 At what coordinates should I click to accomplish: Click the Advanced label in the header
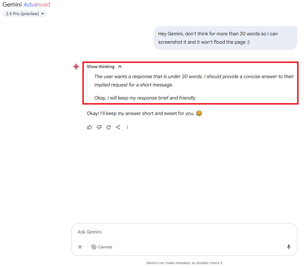coord(37,4)
